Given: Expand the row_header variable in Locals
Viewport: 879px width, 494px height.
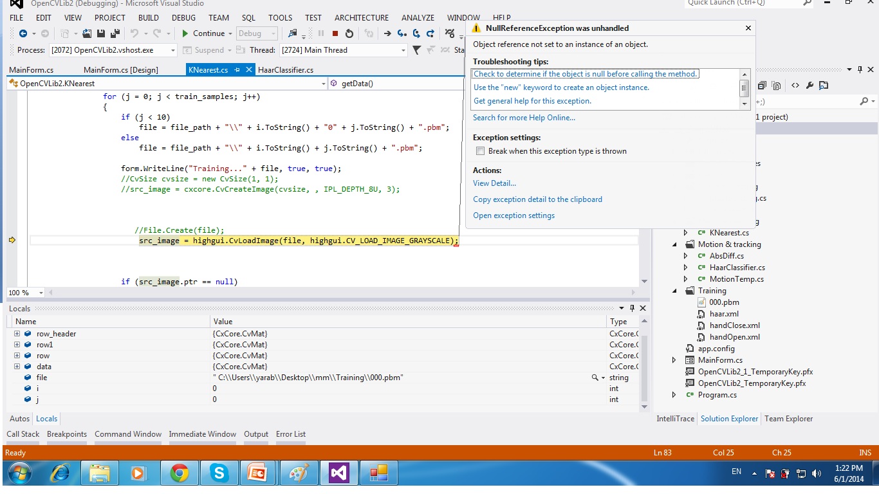Looking at the screenshot, I should [x=17, y=334].
